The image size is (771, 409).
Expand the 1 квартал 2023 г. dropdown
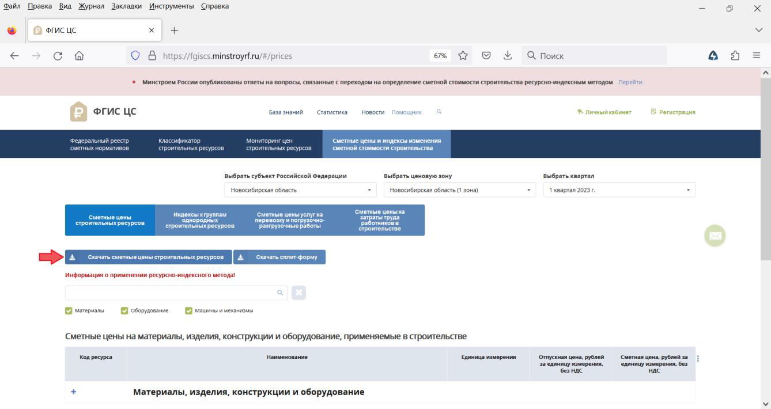click(x=619, y=190)
